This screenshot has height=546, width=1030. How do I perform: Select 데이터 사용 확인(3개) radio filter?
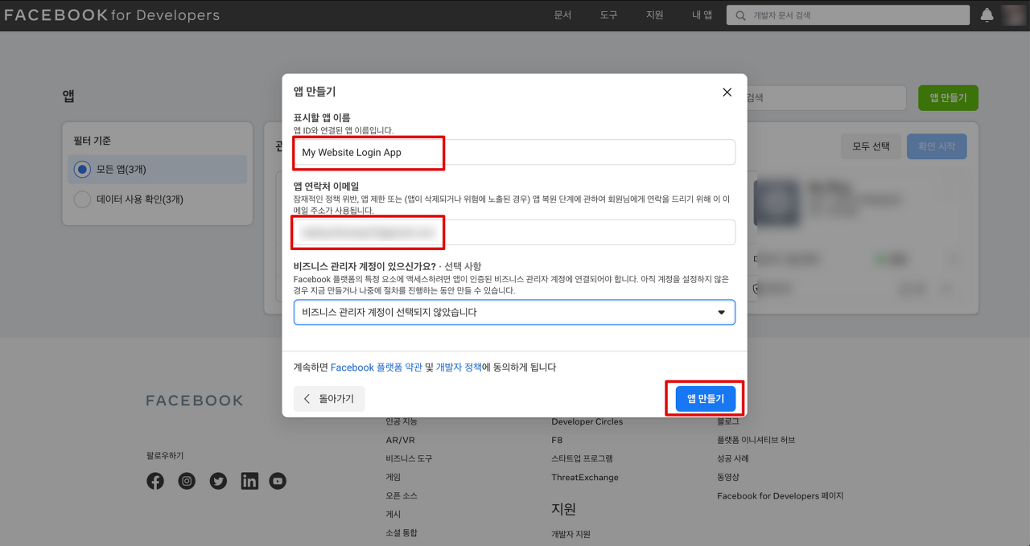[x=82, y=199]
